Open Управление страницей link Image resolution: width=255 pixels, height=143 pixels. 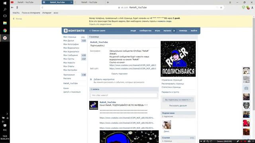tap(172, 80)
